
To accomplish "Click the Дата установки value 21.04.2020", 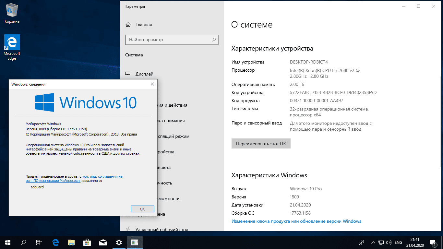I will 300,205.
